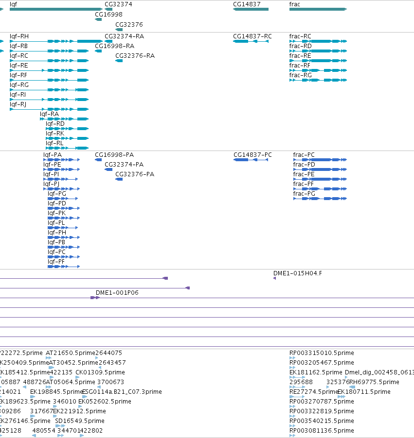Select EST ESG0114a.B21_C07.3prime

coord(85,397)
